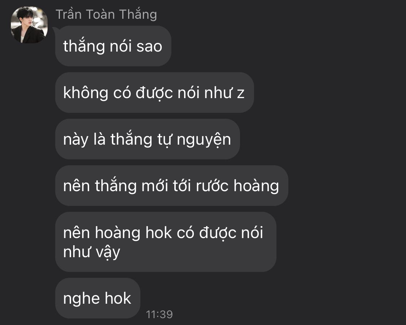
Task: Click the word 'sao' in first message
Action: (149, 47)
